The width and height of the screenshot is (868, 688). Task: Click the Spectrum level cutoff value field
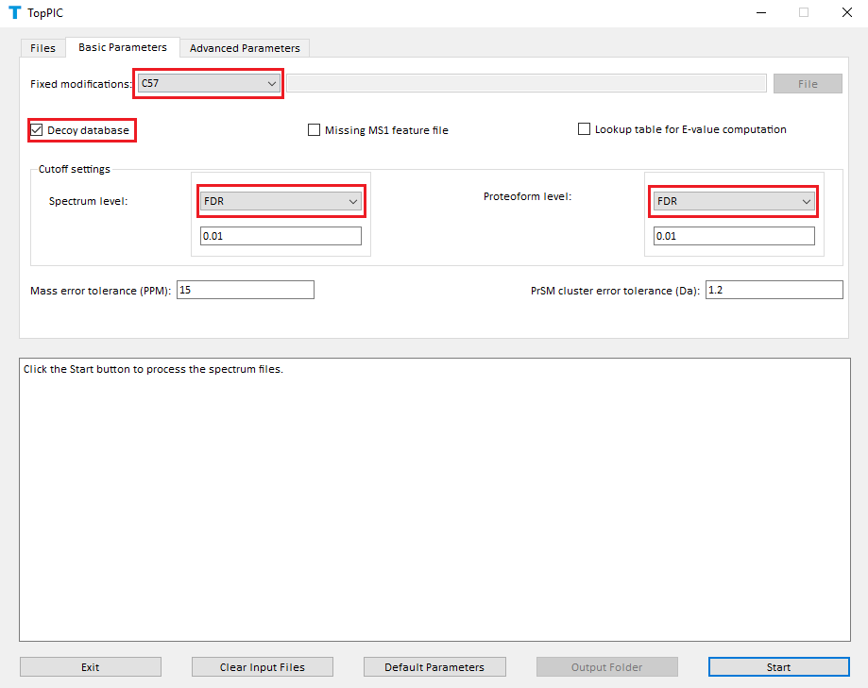281,236
